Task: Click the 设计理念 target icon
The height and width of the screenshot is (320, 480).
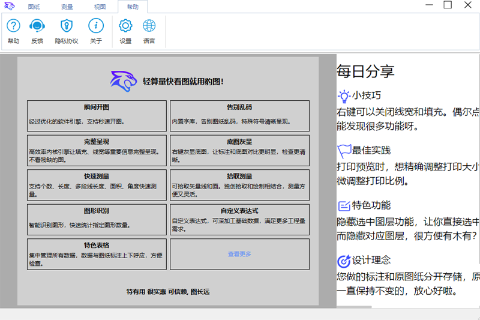Action: click(344, 261)
